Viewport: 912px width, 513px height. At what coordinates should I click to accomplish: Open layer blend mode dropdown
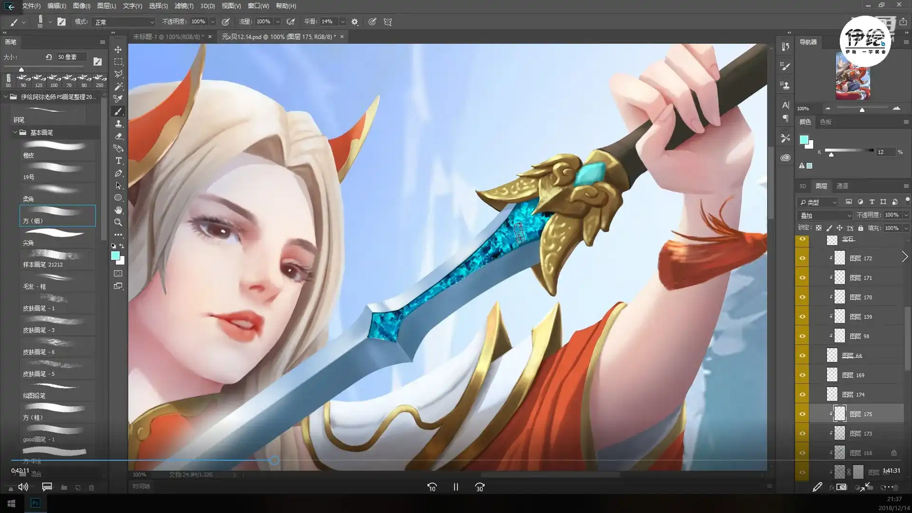click(826, 216)
